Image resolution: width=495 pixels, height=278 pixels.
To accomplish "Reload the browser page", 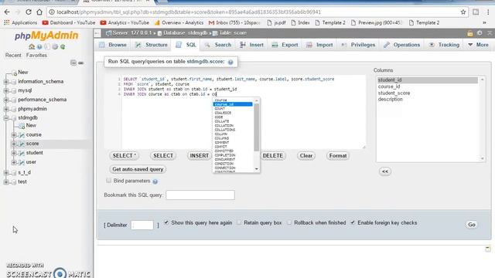I will [29, 12].
